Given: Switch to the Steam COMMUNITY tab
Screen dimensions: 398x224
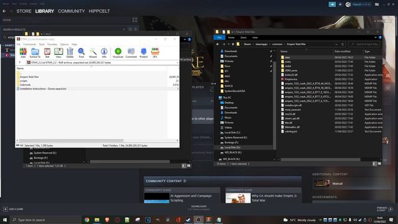Looking at the screenshot, I should (x=72, y=11).
